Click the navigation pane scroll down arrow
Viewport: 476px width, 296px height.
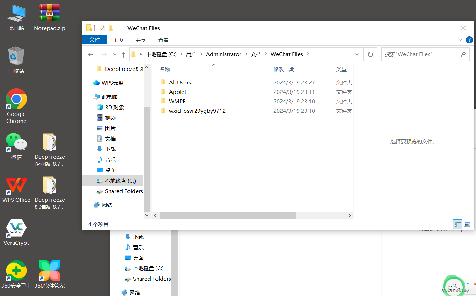click(147, 216)
